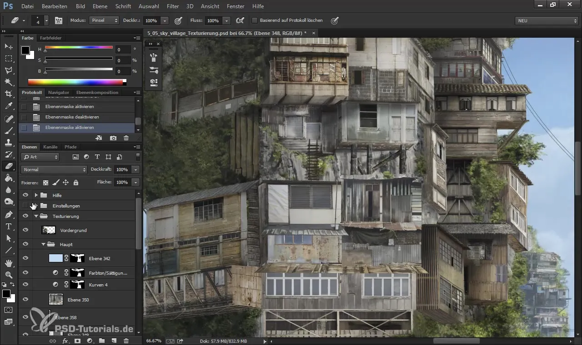Create new snapshot camera icon in Protokoll
Image resolution: width=582 pixels, height=345 pixels.
tap(113, 138)
